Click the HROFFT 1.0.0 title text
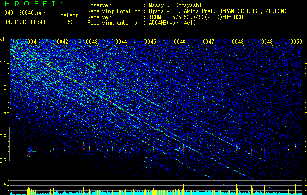The image size is (307, 195). pyautogui.click(x=39, y=4)
